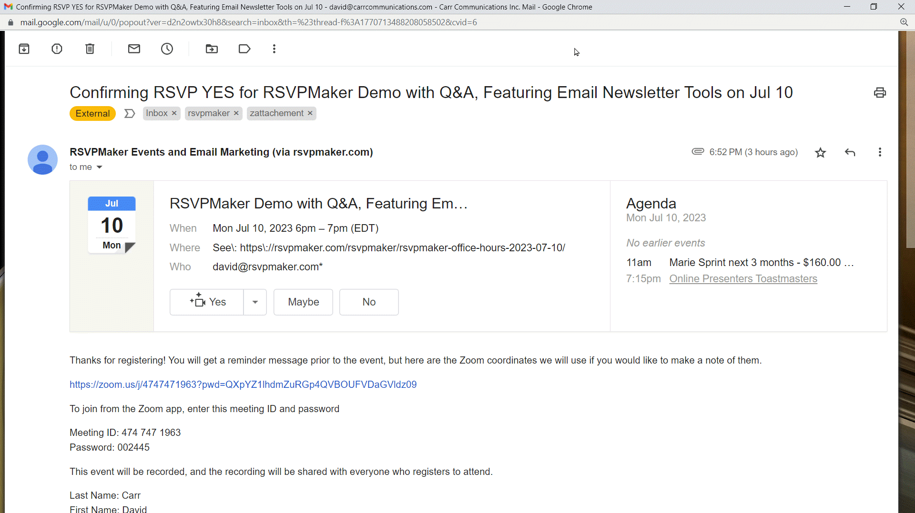
Task: Open the toolbar More options menu
Action: coord(274,49)
